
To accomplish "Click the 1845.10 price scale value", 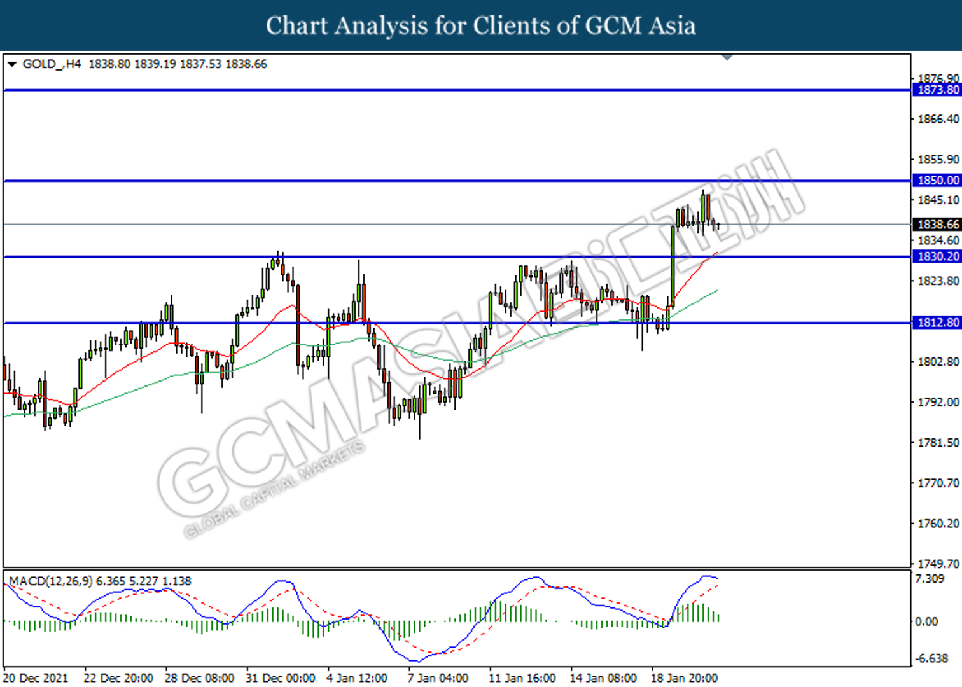I will click(938, 200).
